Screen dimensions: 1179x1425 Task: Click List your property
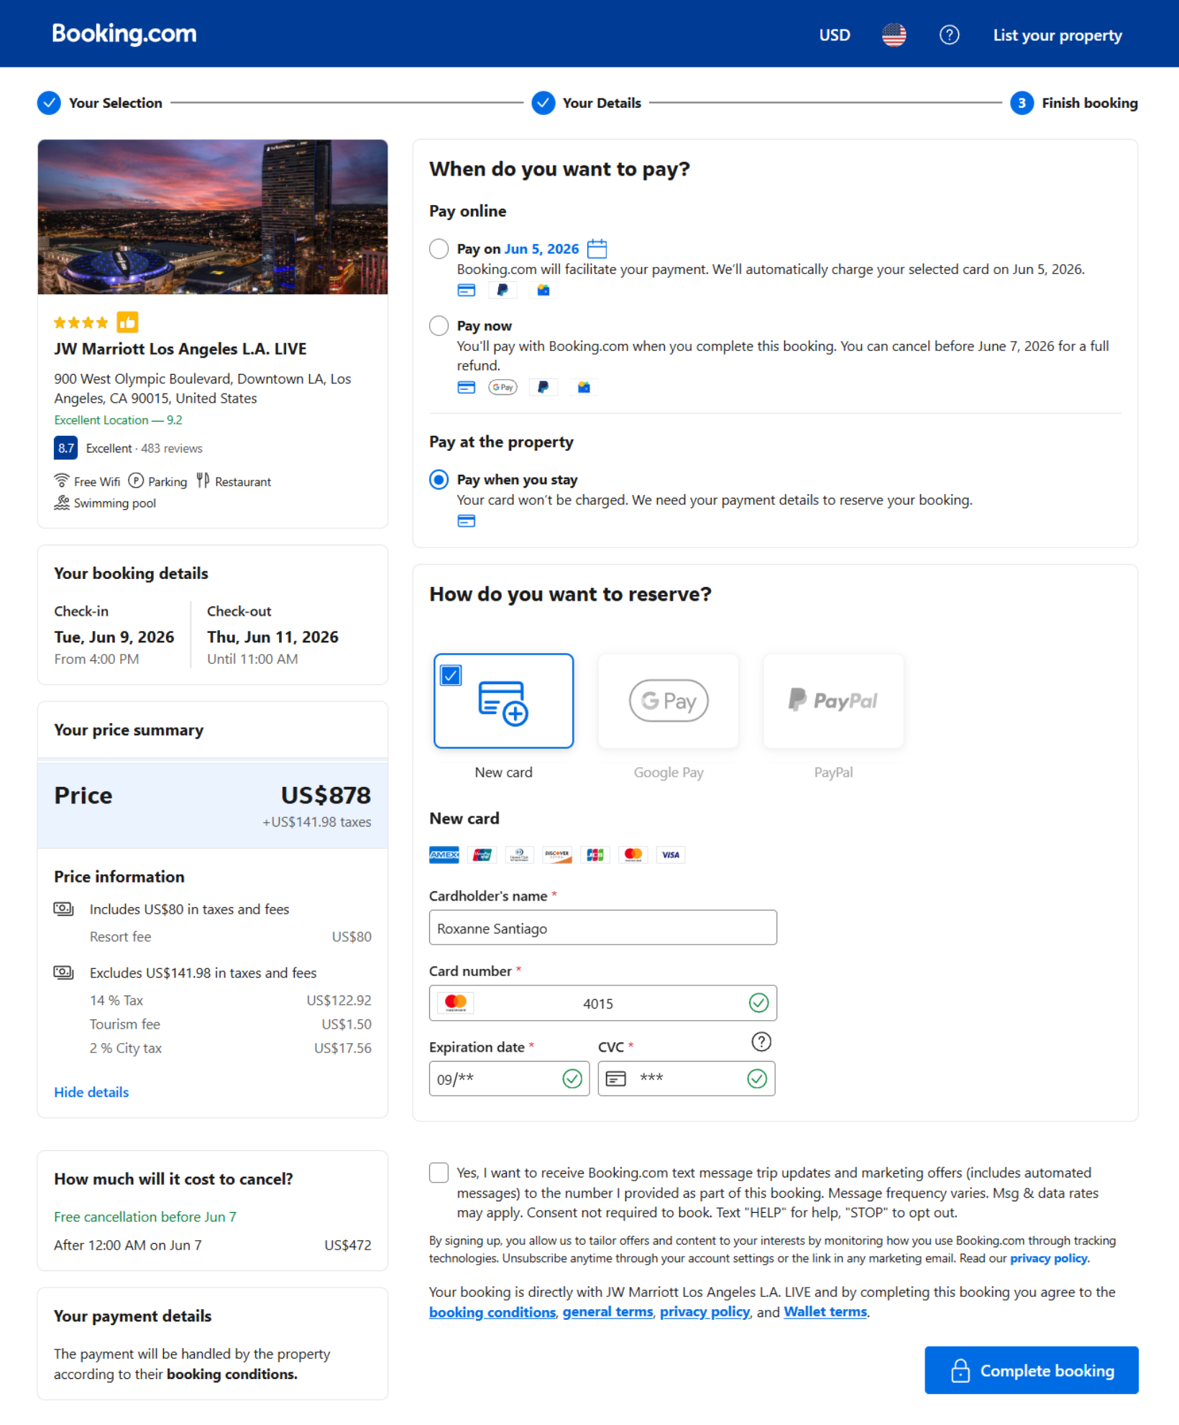(1058, 35)
